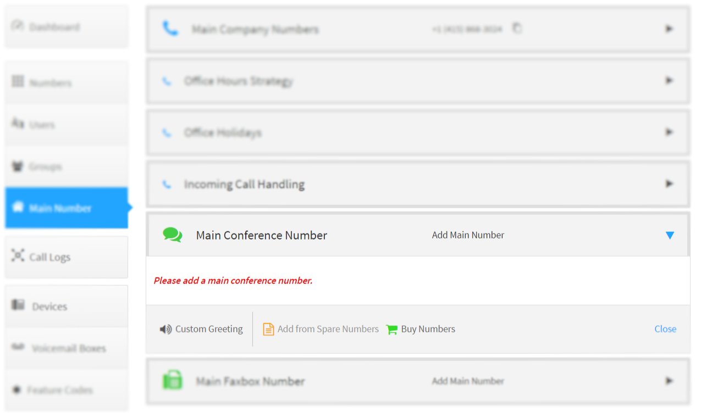Click the Incoming Call Handling title
The image size is (701, 418).
click(x=244, y=185)
